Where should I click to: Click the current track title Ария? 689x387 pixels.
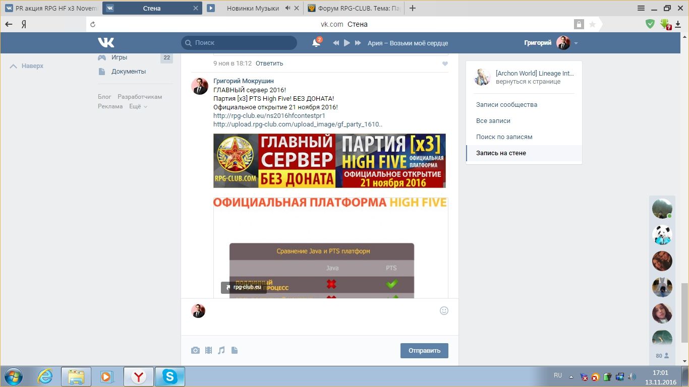(408, 43)
